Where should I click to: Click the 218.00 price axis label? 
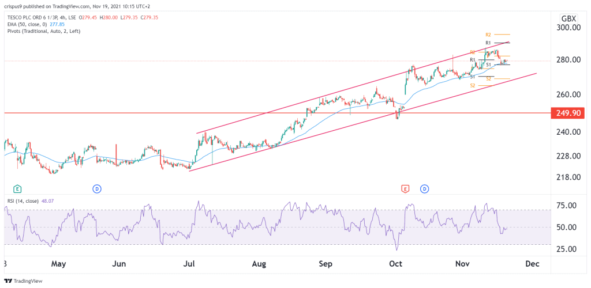568,177
